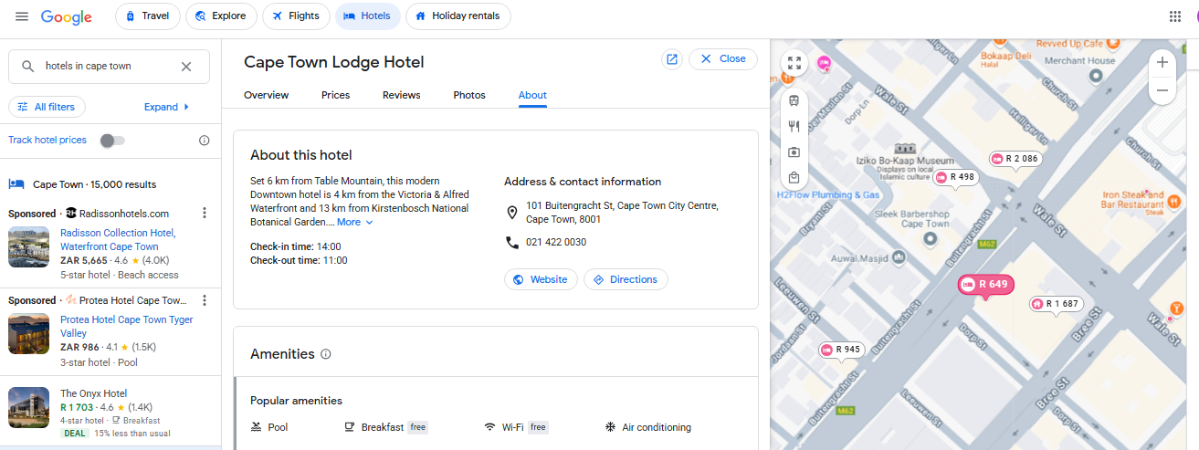Show photo spots on the map
This screenshot has width=1199, height=450.
point(794,152)
